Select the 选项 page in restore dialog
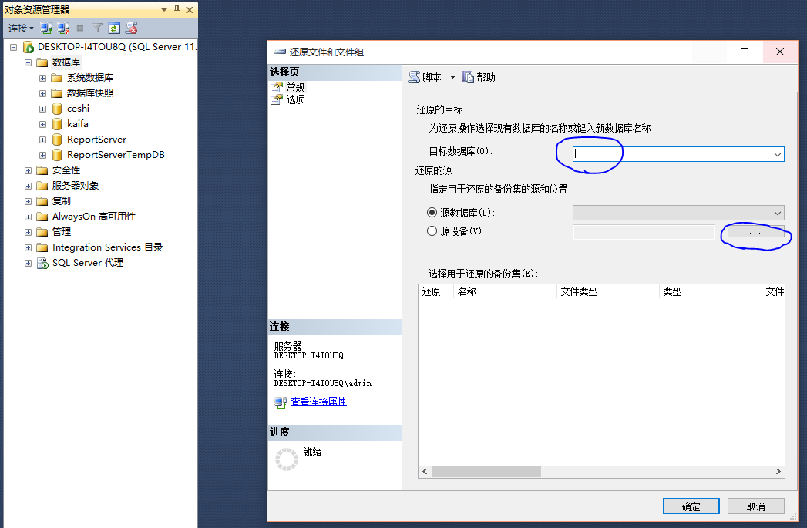Screen dimensions: 807x528 point(295,100)
